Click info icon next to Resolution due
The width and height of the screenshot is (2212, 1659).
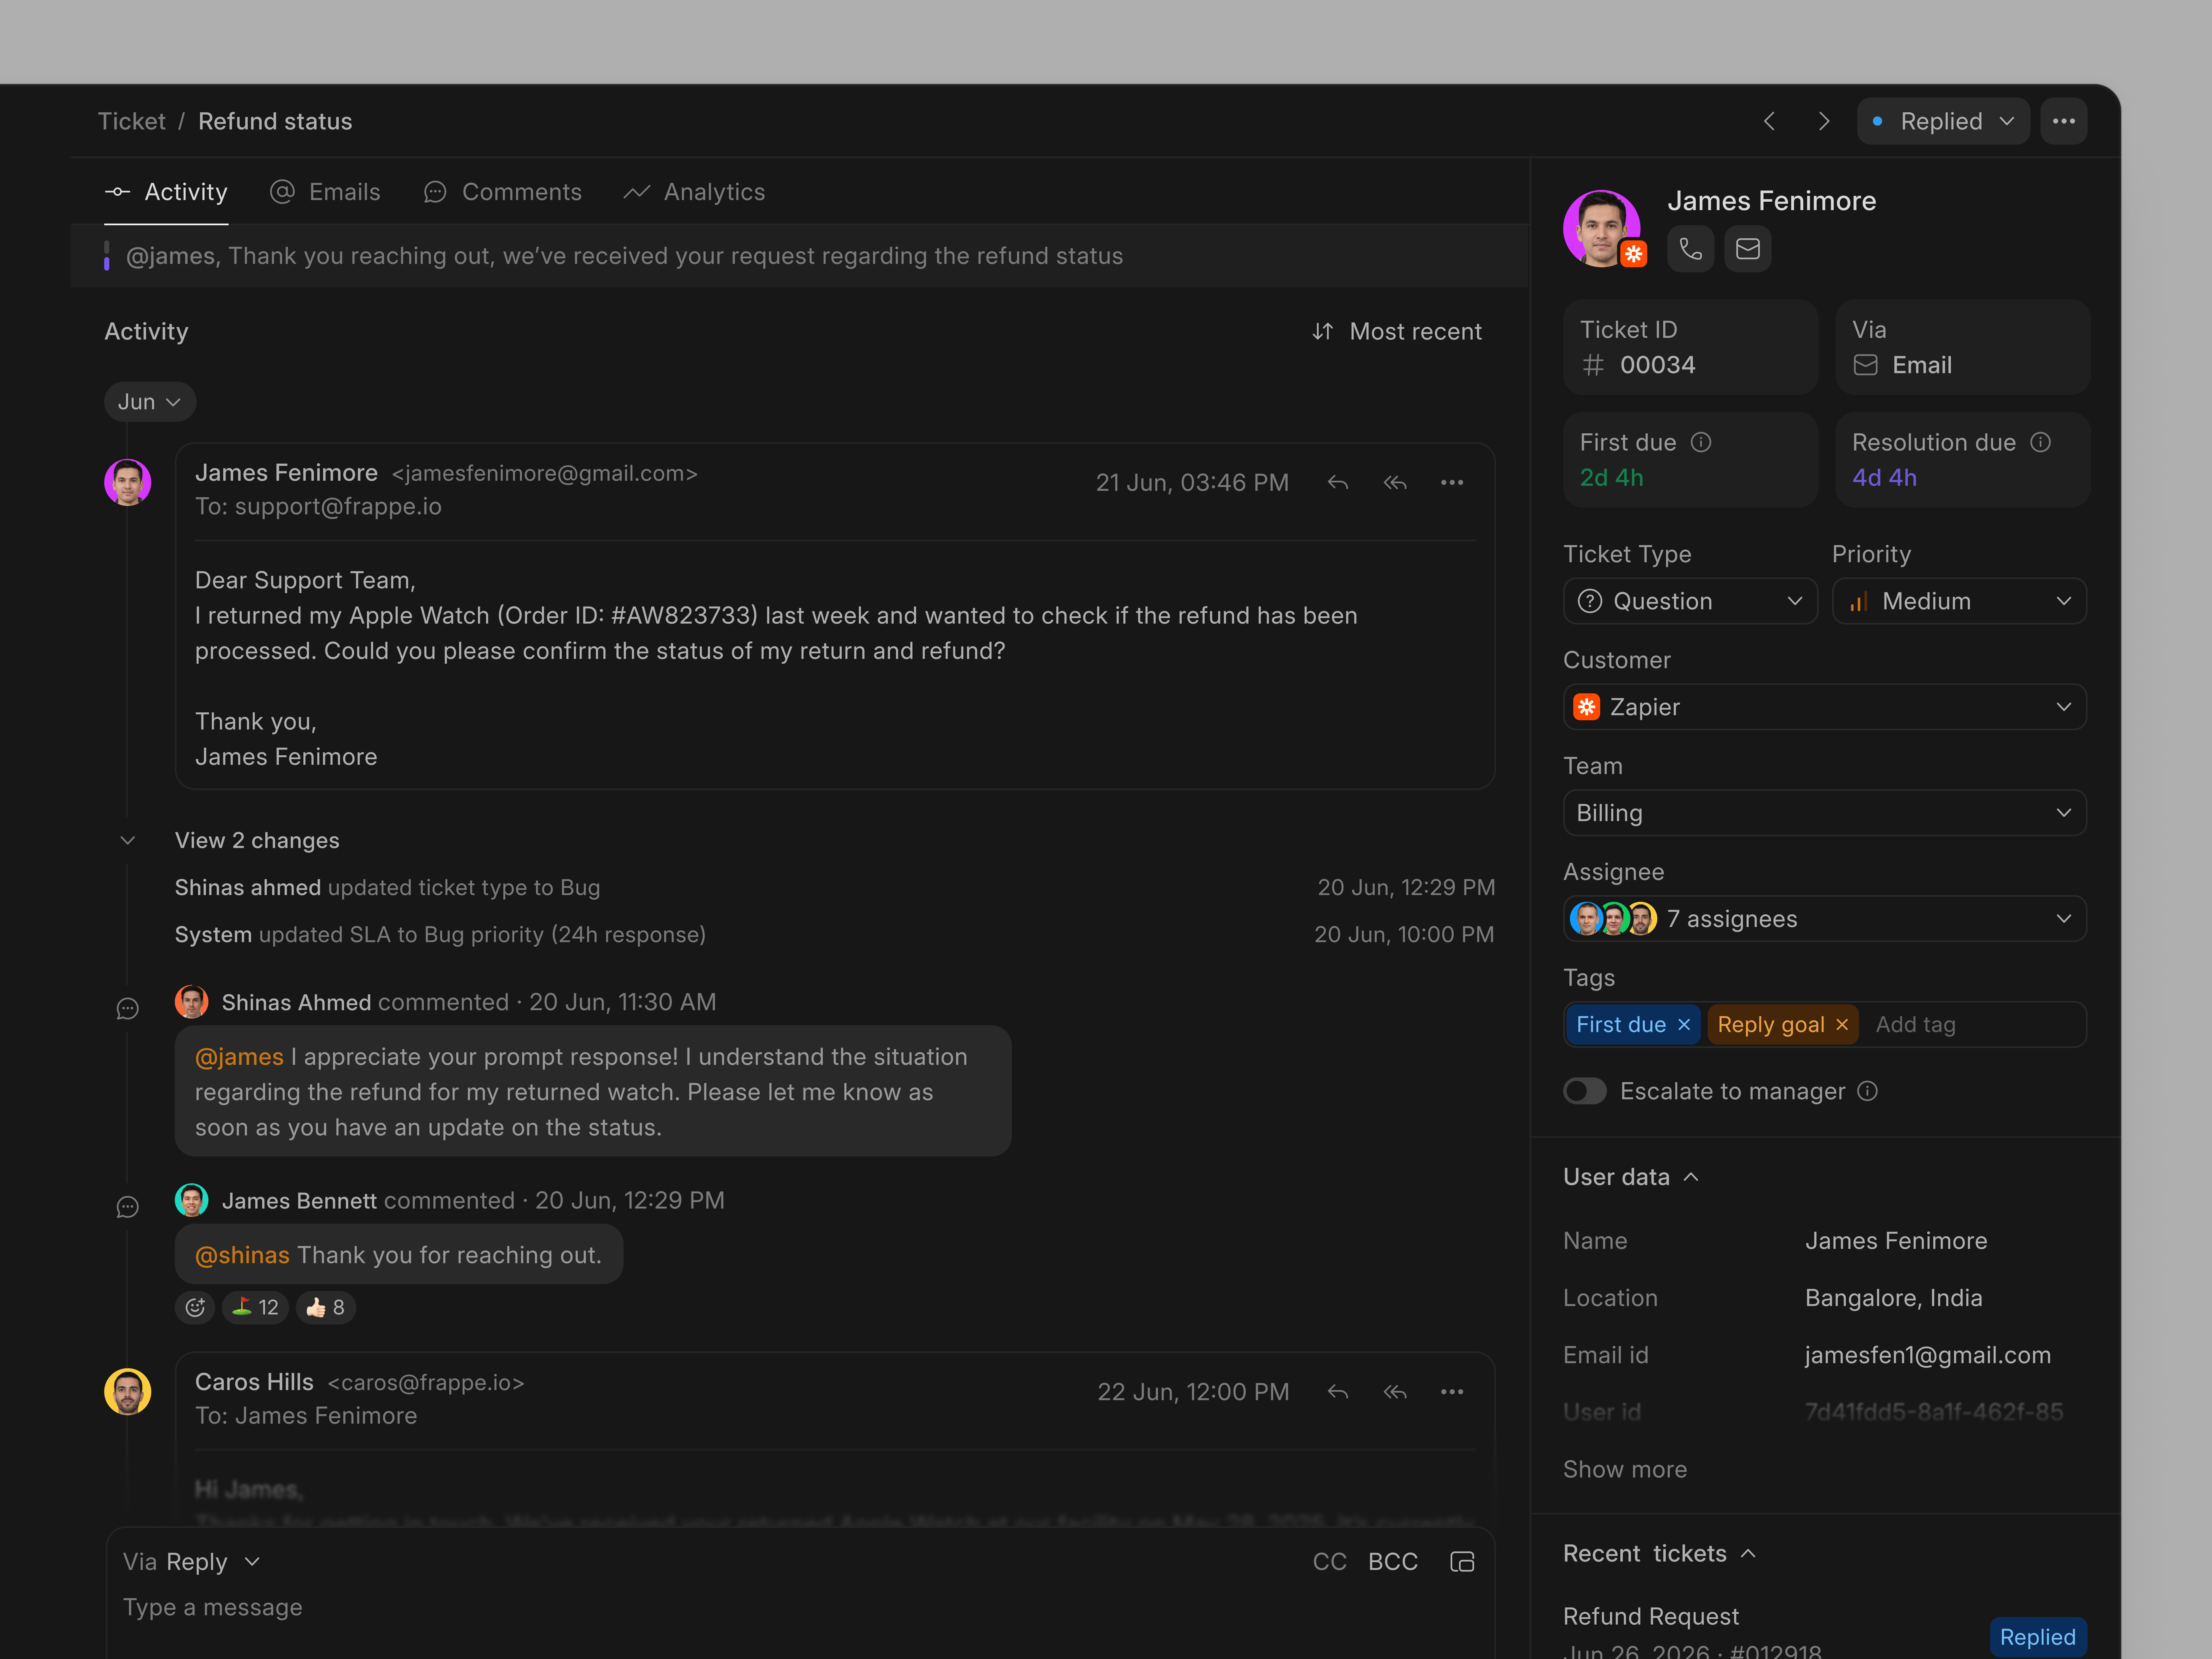click(x=2041, y=442)
